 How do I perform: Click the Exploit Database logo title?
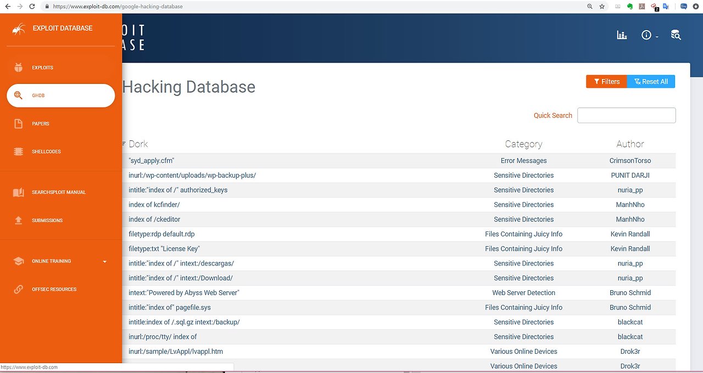coord(63,28)
